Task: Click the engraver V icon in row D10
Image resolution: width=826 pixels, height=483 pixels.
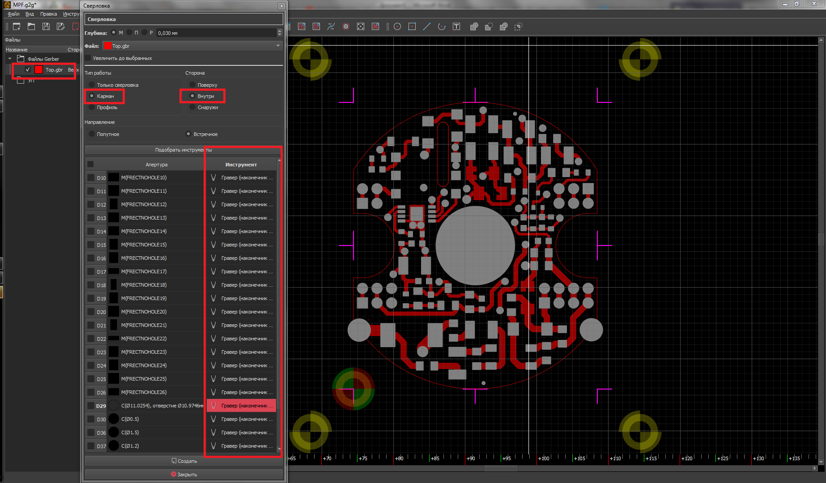Action: coord(213,178)
